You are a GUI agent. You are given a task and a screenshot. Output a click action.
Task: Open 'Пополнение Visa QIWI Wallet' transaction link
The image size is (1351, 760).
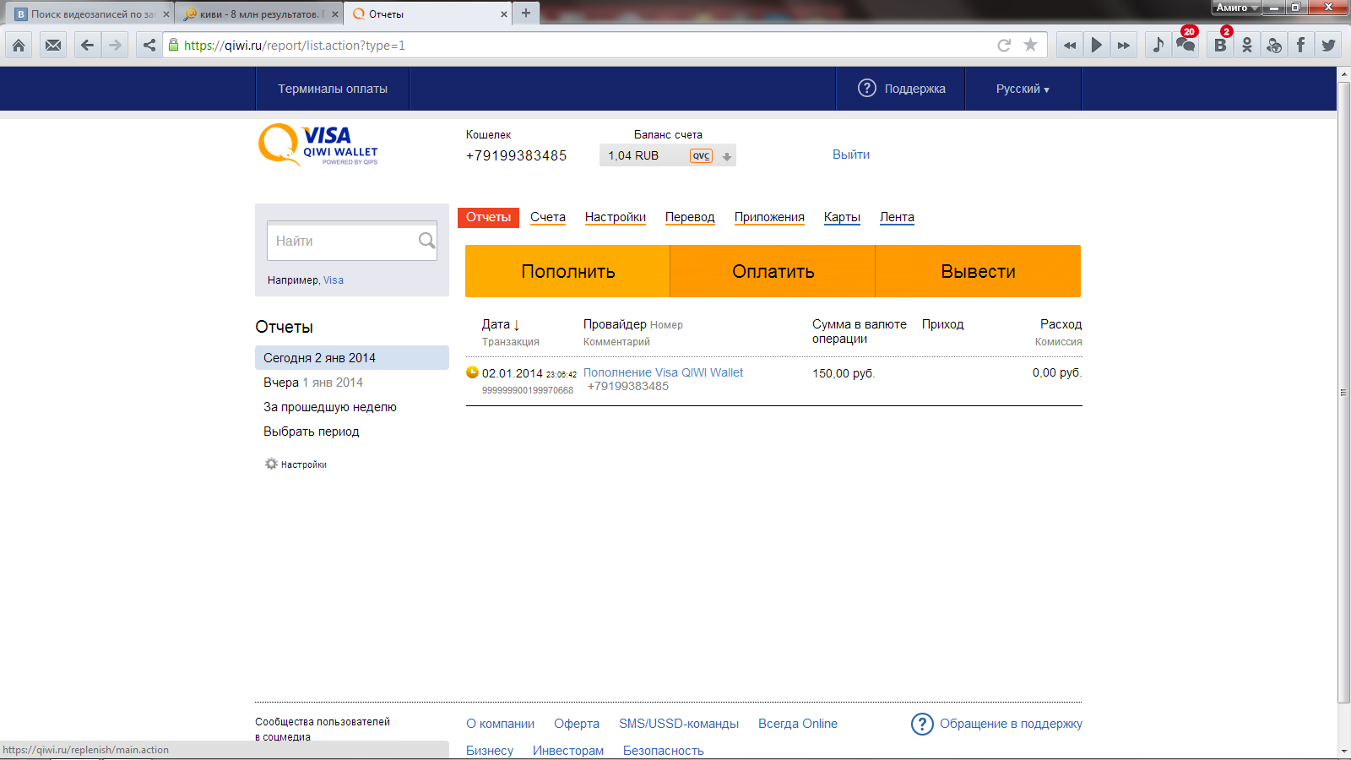663,372
